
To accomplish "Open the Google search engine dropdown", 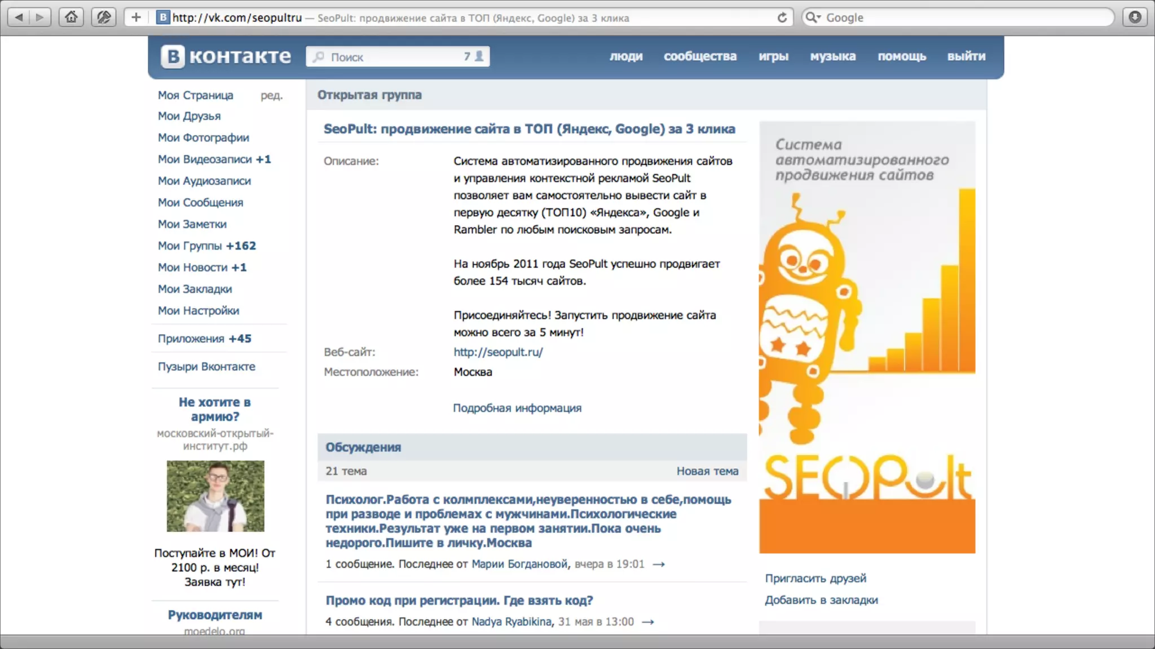I will [813, 17].
